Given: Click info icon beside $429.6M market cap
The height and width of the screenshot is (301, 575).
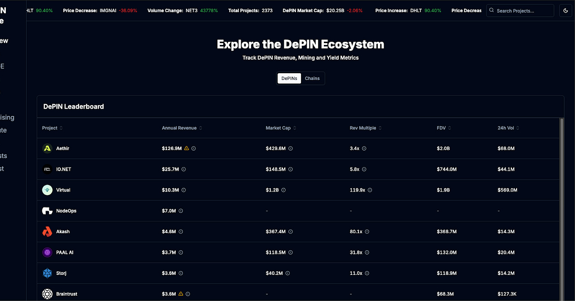Looking at the screenshot, I should (x=291, y=148).
